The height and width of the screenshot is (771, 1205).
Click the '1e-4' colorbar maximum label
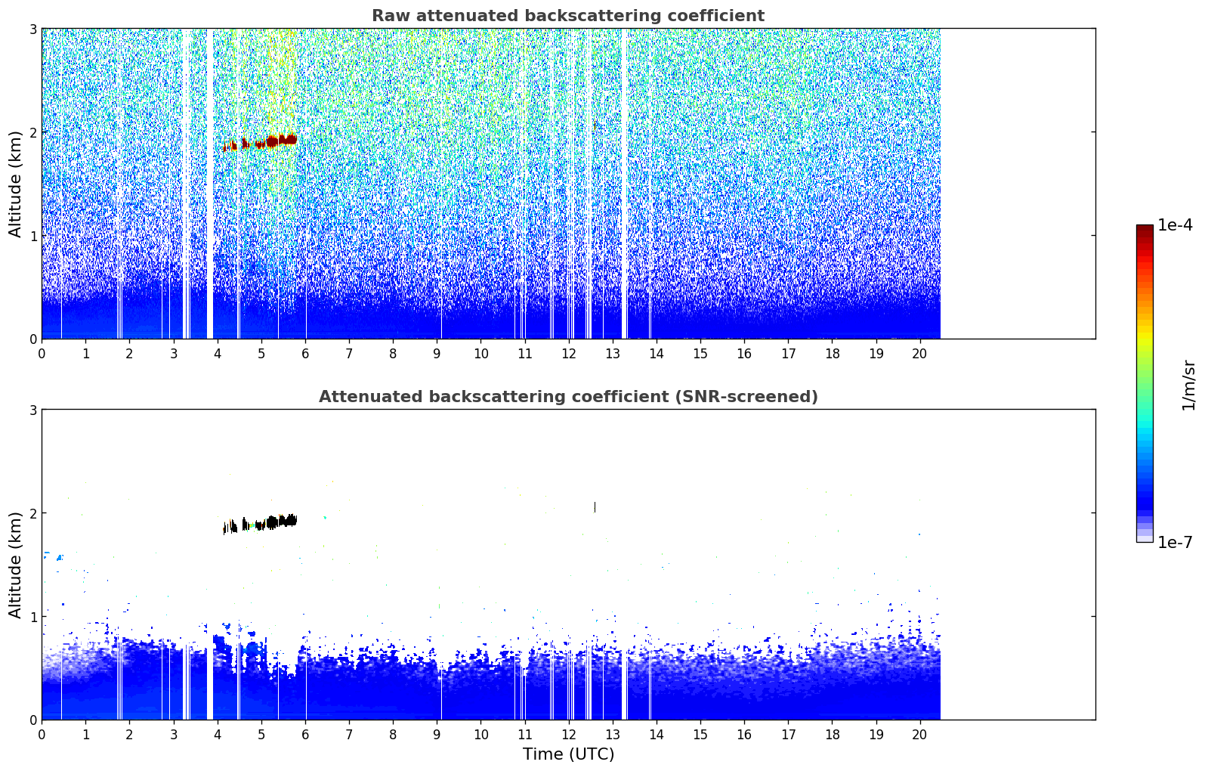coord(1176,225)
